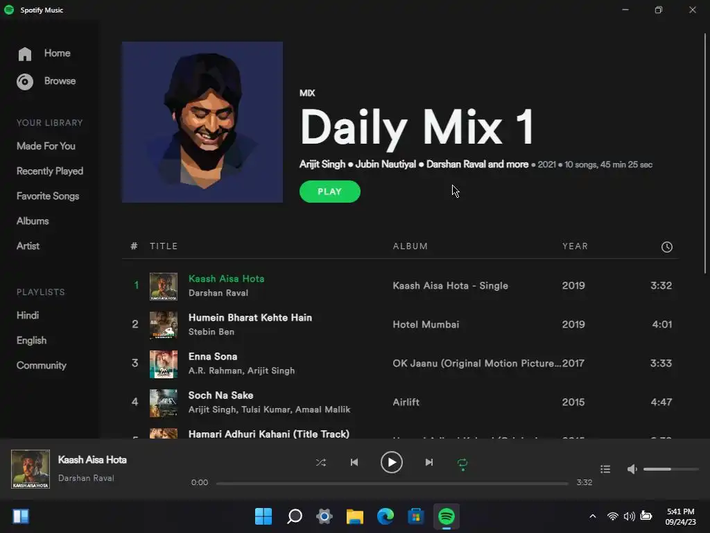Select Hamari Adhuri Kahani (Title Track)
The width and height of the screenshot is (710, 533).
pos(269,434)
